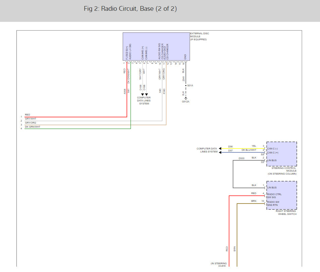The width and height of the screenshot is (320, 272).
Task: Select the Right Steering Wheel Switch box
Action: (x=281, y=195)
